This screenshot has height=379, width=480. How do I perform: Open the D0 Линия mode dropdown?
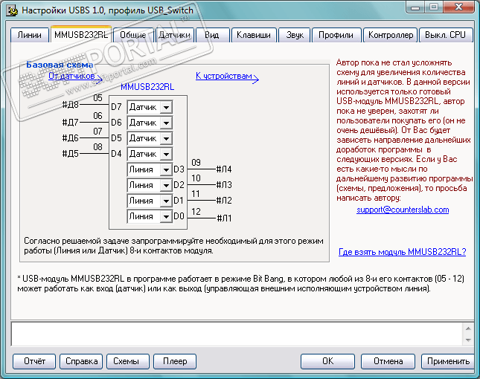pyautogui.click(x=166, y=216)
